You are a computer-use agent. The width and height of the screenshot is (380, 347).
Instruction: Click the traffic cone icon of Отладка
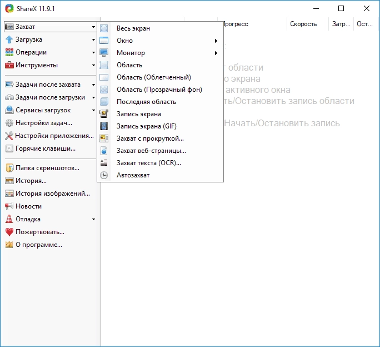(9, 219)
